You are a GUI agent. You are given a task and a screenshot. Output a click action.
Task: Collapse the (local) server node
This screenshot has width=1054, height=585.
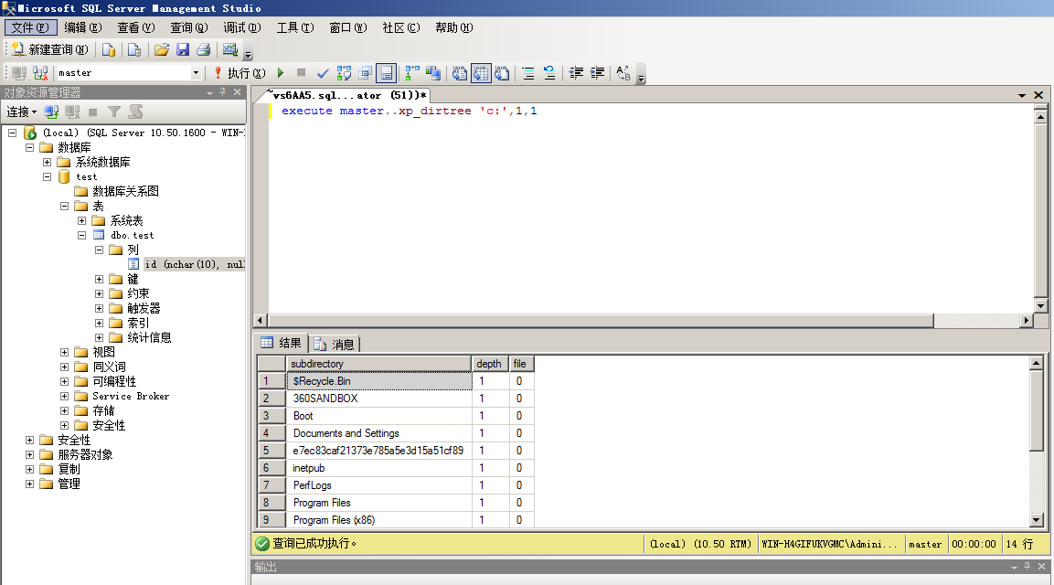click(12, 133)
